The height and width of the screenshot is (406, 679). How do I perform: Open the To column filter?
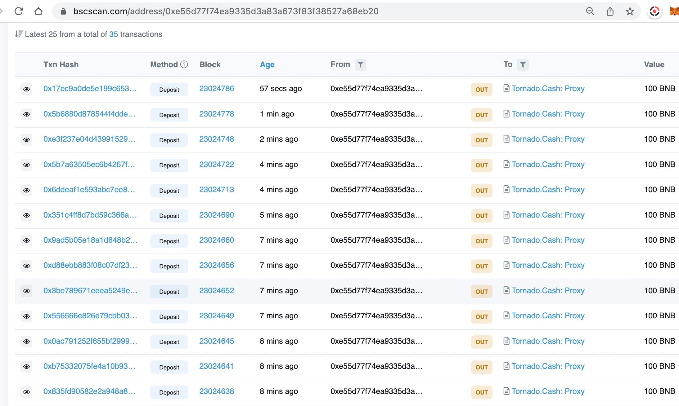523,64
